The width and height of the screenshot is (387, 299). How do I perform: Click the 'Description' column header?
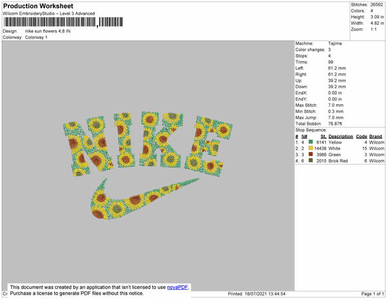(341, 137)
